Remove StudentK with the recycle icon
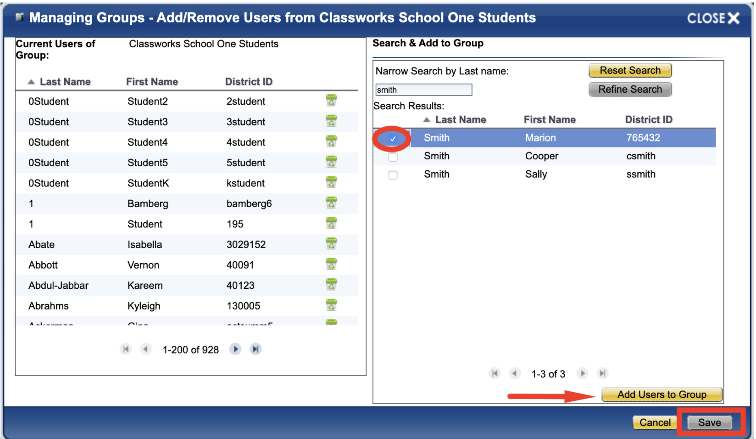This screenshot has width=756, height=439. [x=331, y=182]
